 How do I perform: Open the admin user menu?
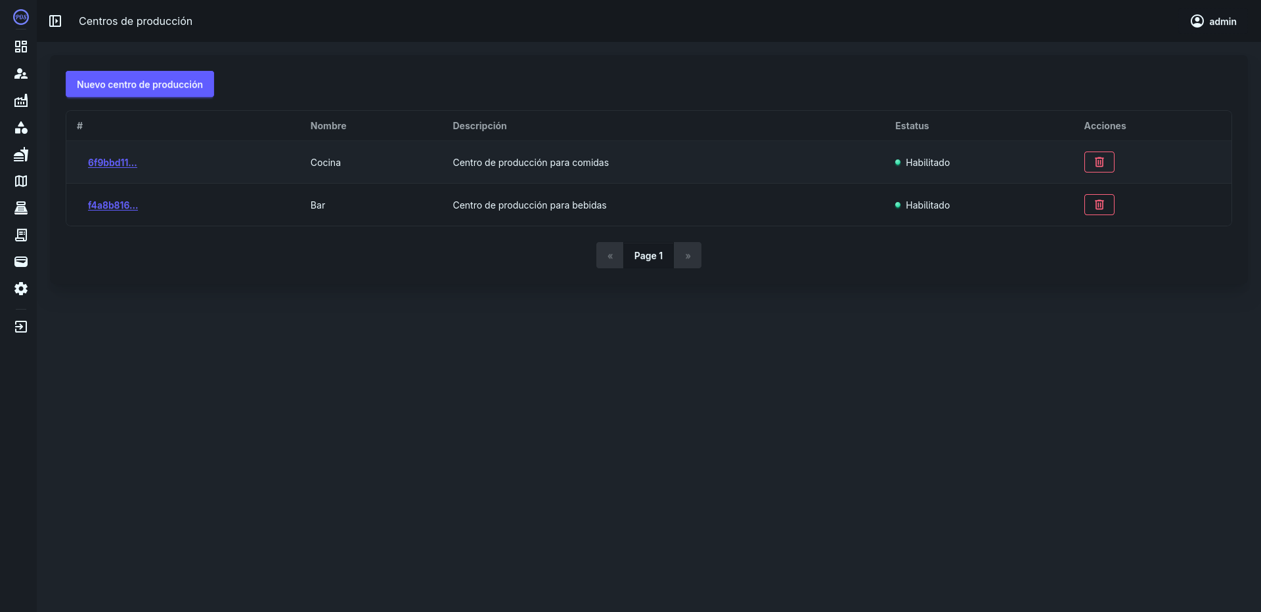(1213, 21)
